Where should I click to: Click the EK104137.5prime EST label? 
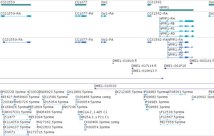[17, 127]
